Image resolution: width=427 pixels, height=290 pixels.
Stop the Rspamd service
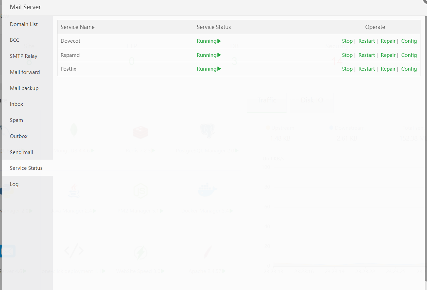[347, 55]
